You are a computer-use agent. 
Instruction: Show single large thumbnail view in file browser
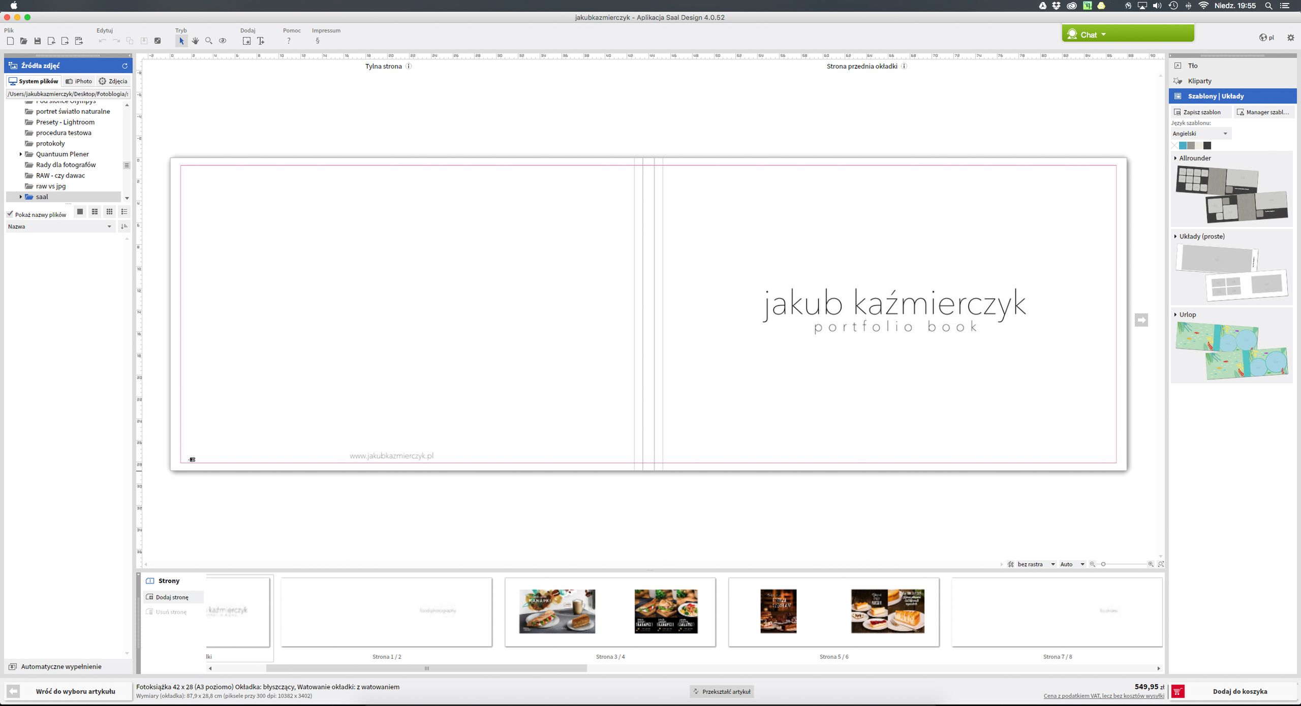tap(80, 212)
